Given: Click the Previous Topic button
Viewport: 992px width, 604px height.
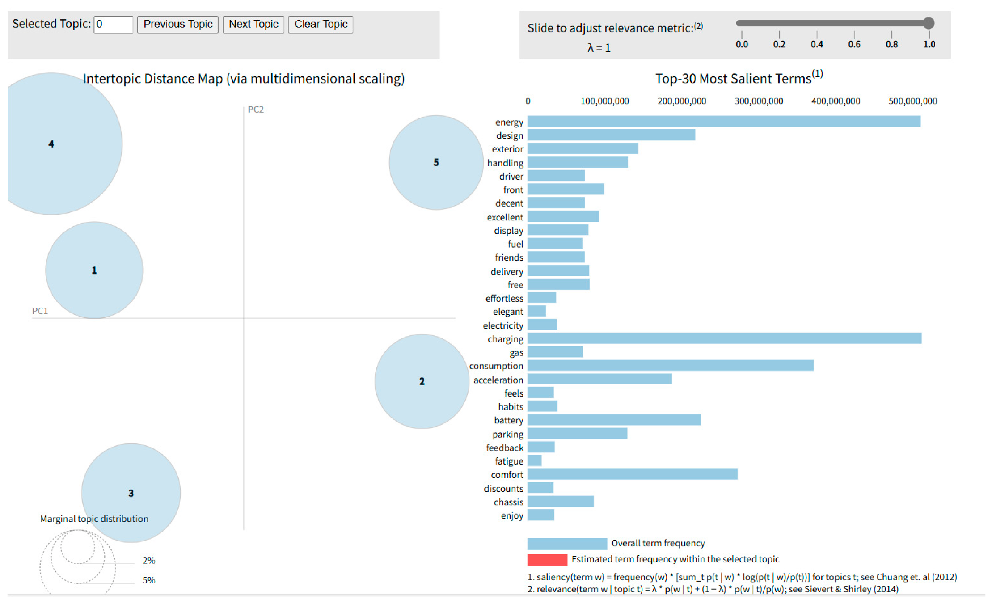Looking at the screenshot, I should 177,24.
